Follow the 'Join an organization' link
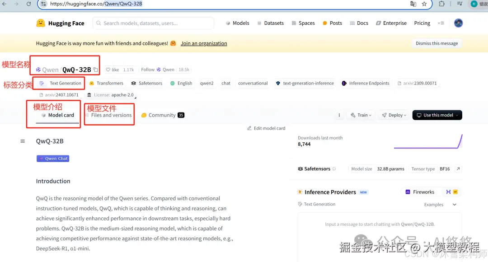Image resolution: width=488 pixels, height=262 pixels. pyautogui.click(x=204, y=43)
